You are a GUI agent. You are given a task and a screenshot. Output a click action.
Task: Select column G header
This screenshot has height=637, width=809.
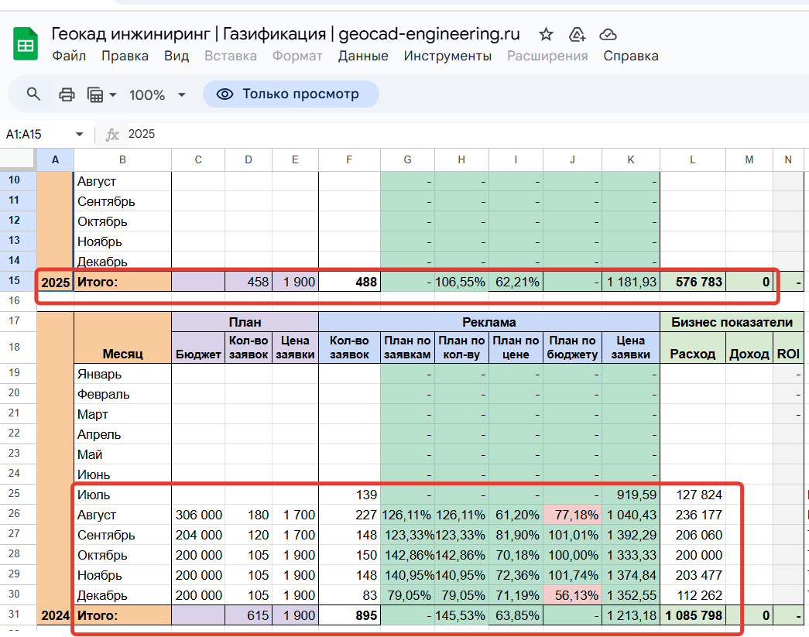(407, 159)
